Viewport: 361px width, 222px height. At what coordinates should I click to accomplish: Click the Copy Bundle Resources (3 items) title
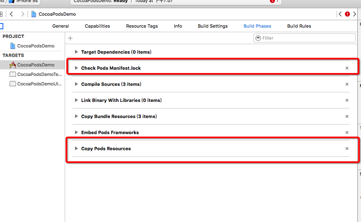119,116
